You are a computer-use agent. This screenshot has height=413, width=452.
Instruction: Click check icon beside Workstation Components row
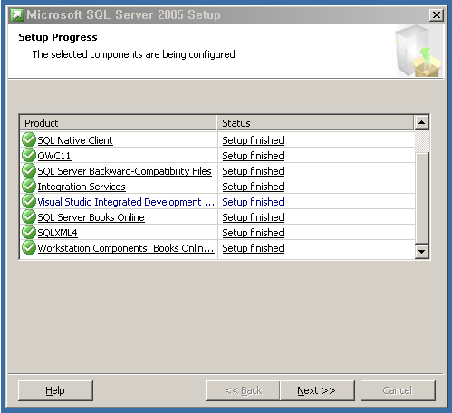29,248
